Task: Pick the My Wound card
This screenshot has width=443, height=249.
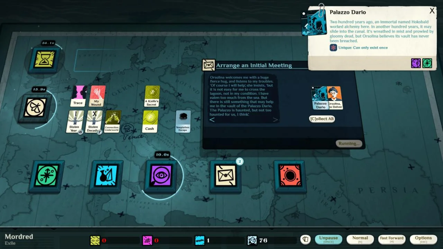Action: pos(97,96)
